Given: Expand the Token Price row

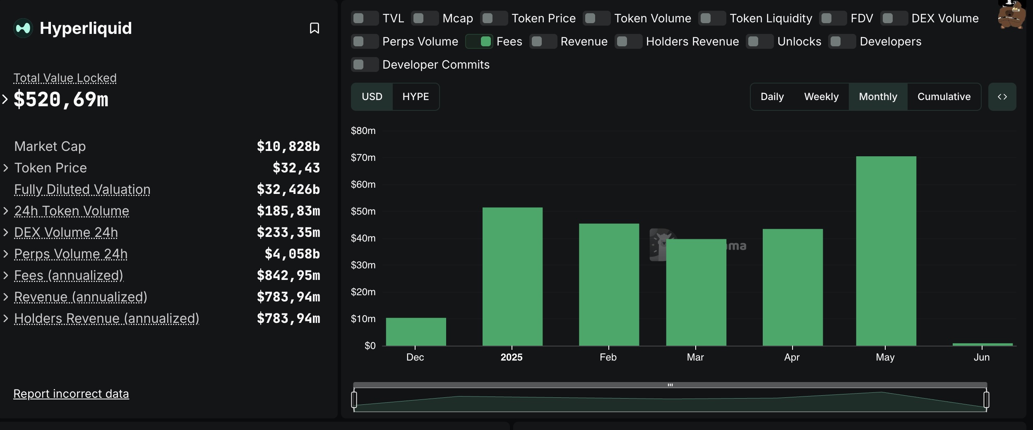Looking at the screenshot, I should pyautogui.click(x=6, y=168).
